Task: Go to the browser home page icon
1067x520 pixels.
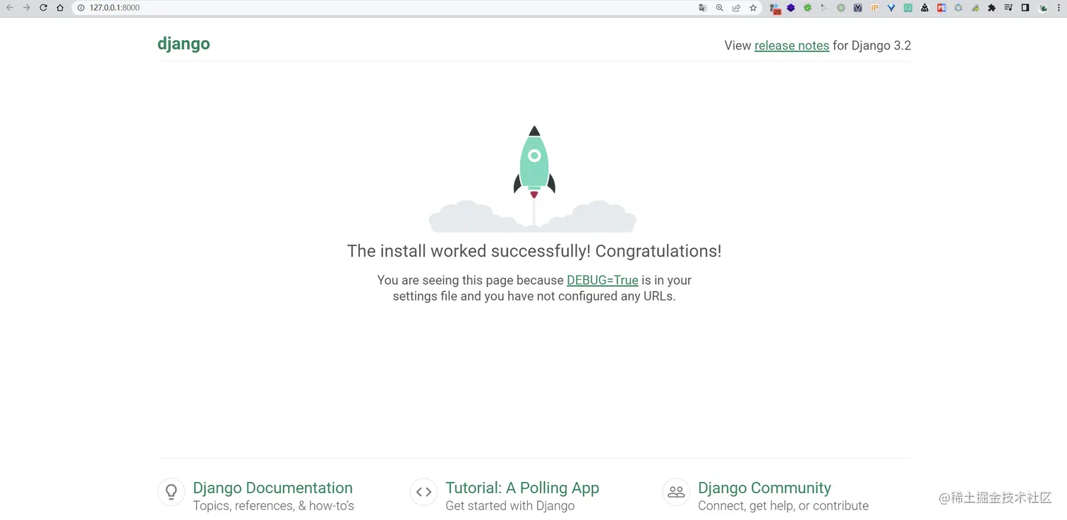Action: pos(60,8)
